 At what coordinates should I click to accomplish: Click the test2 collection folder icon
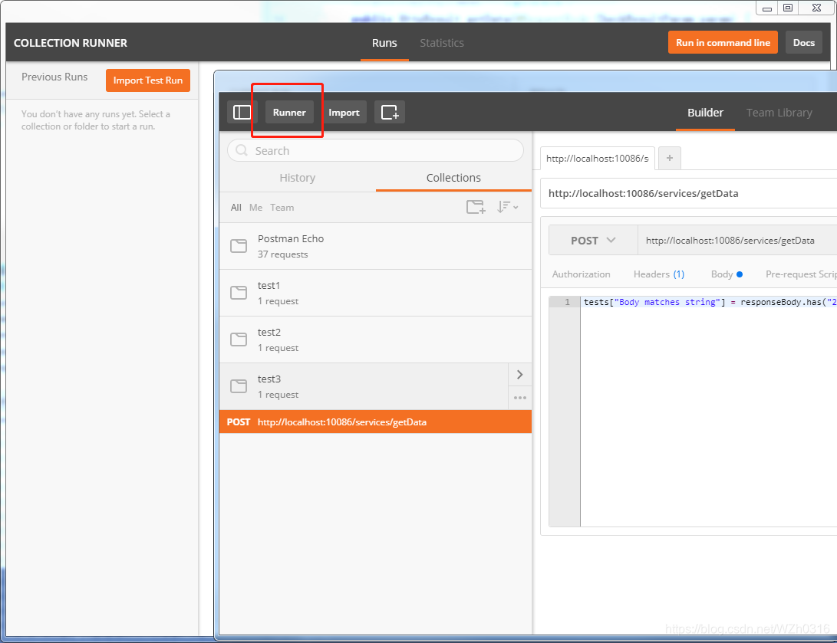click(x=239, y=339)
